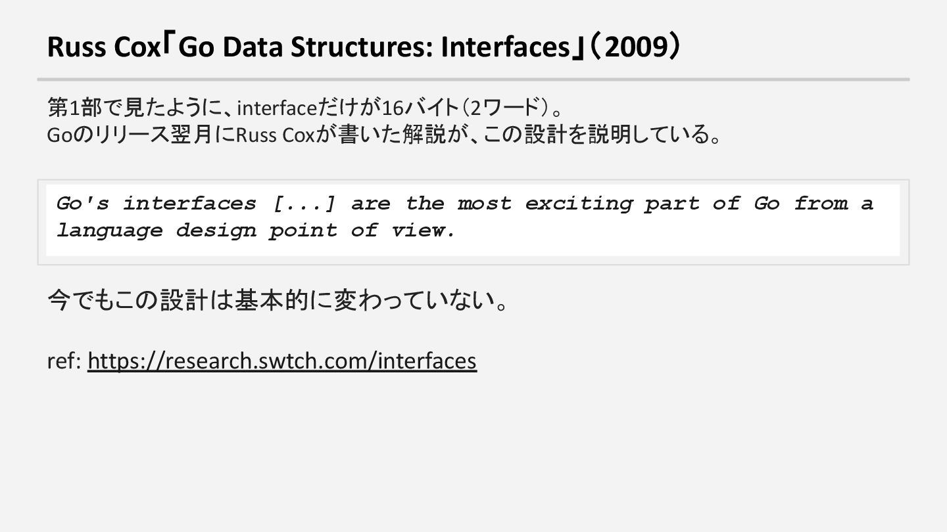947x532 pixels.
Task: Click the line starting 'Goのリリース翌月に'
Action: [x=385, y=135]
